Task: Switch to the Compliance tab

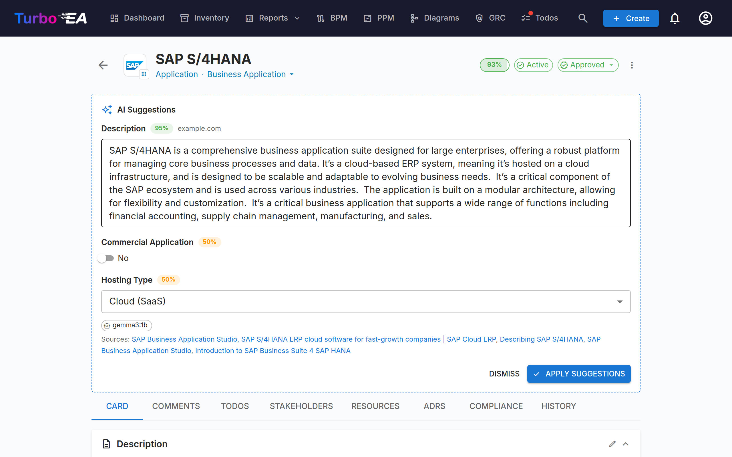Action: click(496, 406)
